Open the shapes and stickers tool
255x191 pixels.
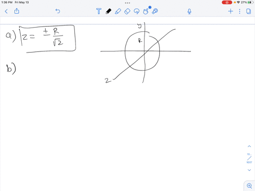pyautogui.click(x=146, y=11)
